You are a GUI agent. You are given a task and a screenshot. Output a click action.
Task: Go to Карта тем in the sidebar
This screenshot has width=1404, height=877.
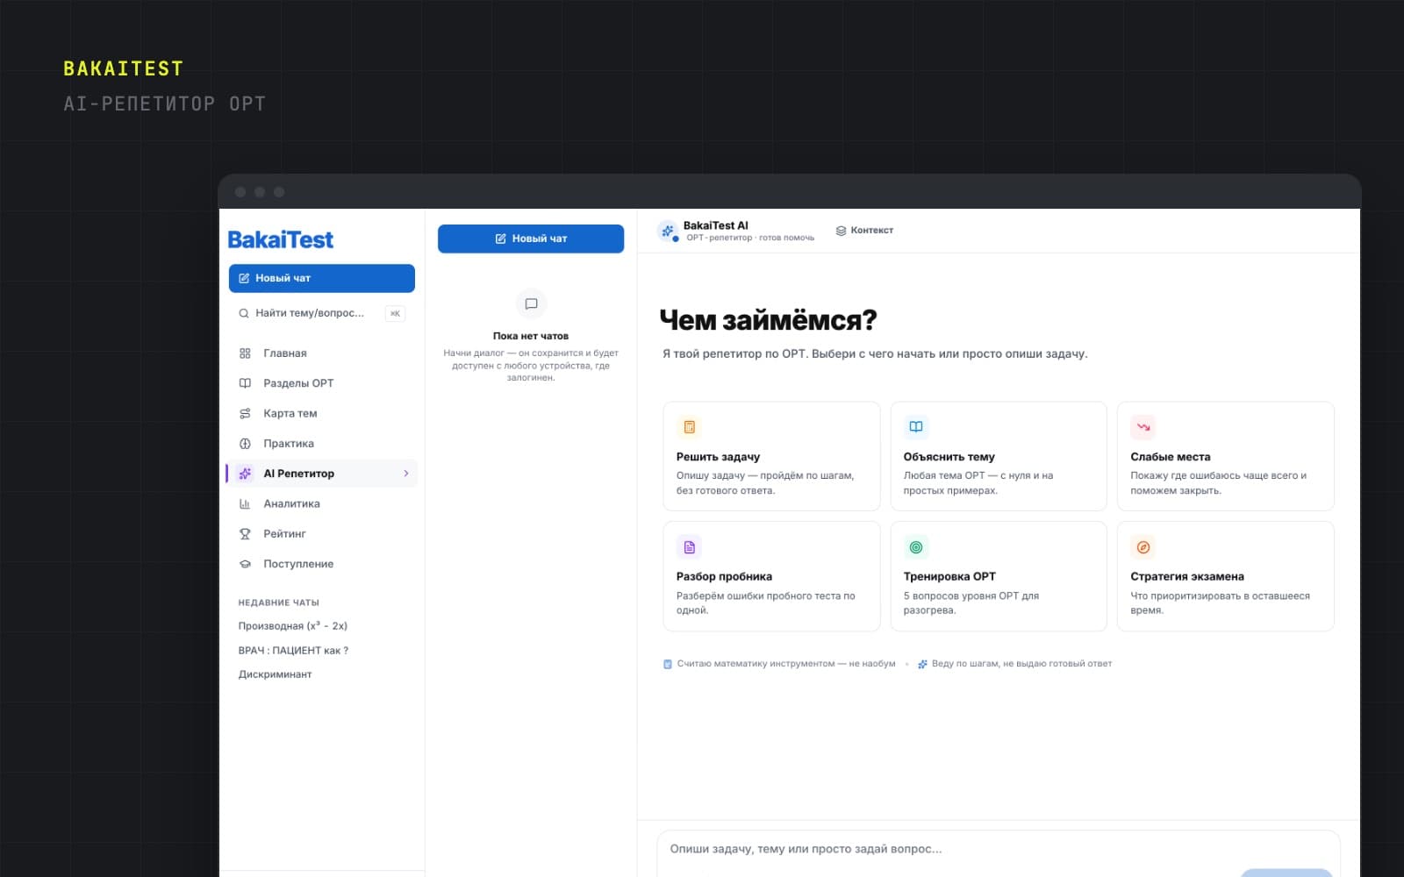pyautogui.click(x=321, y=413)
